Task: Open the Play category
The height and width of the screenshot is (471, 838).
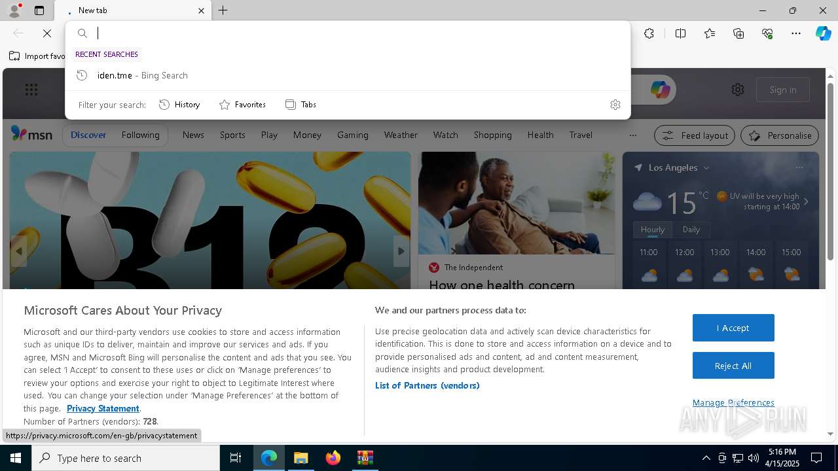Action: 269,135
